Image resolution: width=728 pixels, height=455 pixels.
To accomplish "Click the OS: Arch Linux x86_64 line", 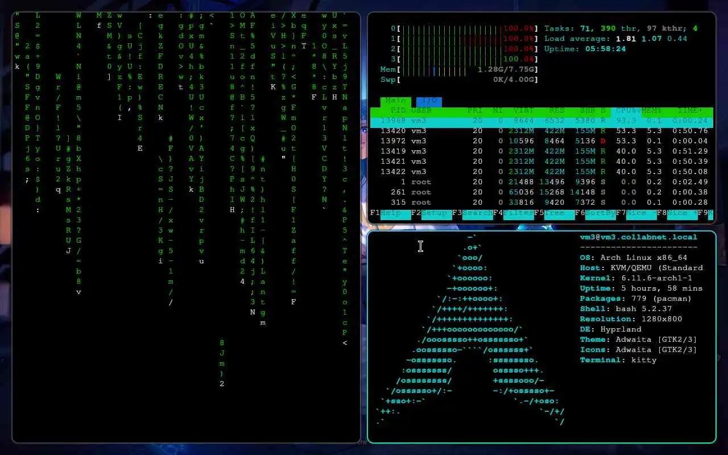I will (x=634, y=258).
